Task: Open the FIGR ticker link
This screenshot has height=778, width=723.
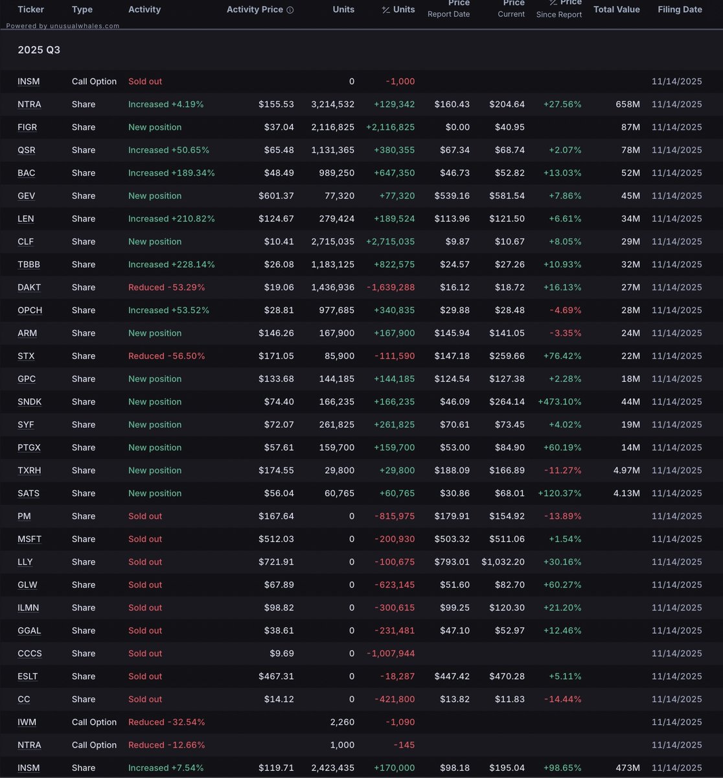Action: [x=29, y=127]
